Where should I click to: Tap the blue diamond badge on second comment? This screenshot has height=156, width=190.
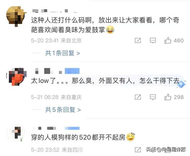181,84
